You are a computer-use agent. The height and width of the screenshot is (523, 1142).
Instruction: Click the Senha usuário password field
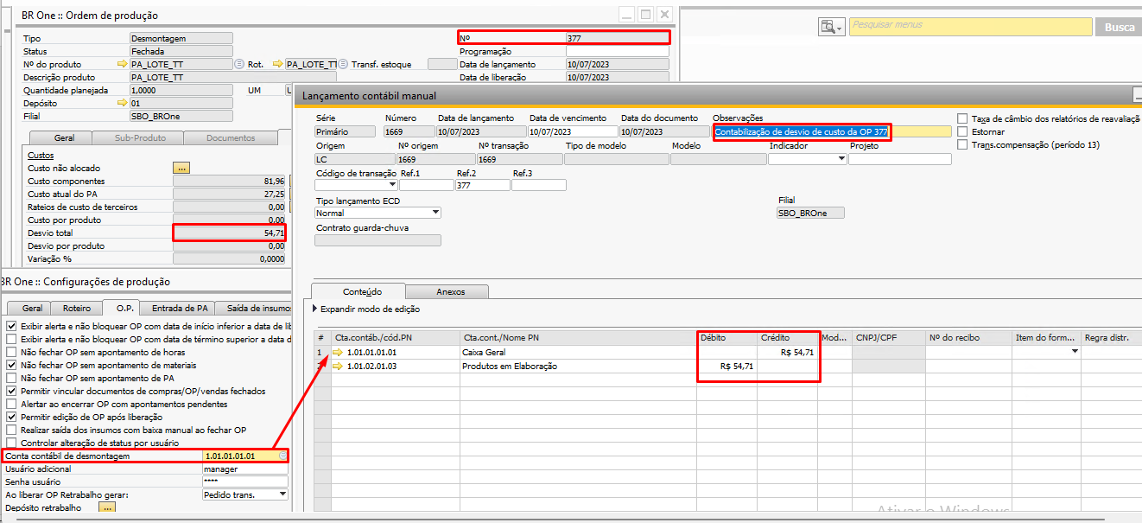click(244, 482)
